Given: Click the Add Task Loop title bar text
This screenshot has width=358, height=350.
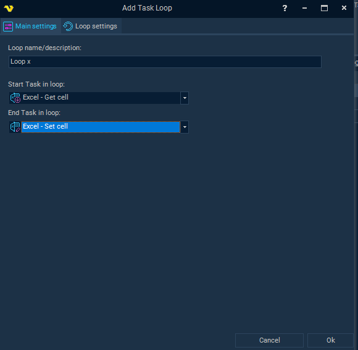Looking at the screenshot, I should click(x=147, y=8).
